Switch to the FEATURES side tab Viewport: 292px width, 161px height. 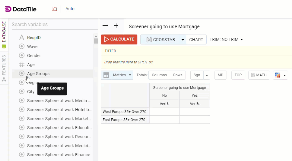pos(4,68)
